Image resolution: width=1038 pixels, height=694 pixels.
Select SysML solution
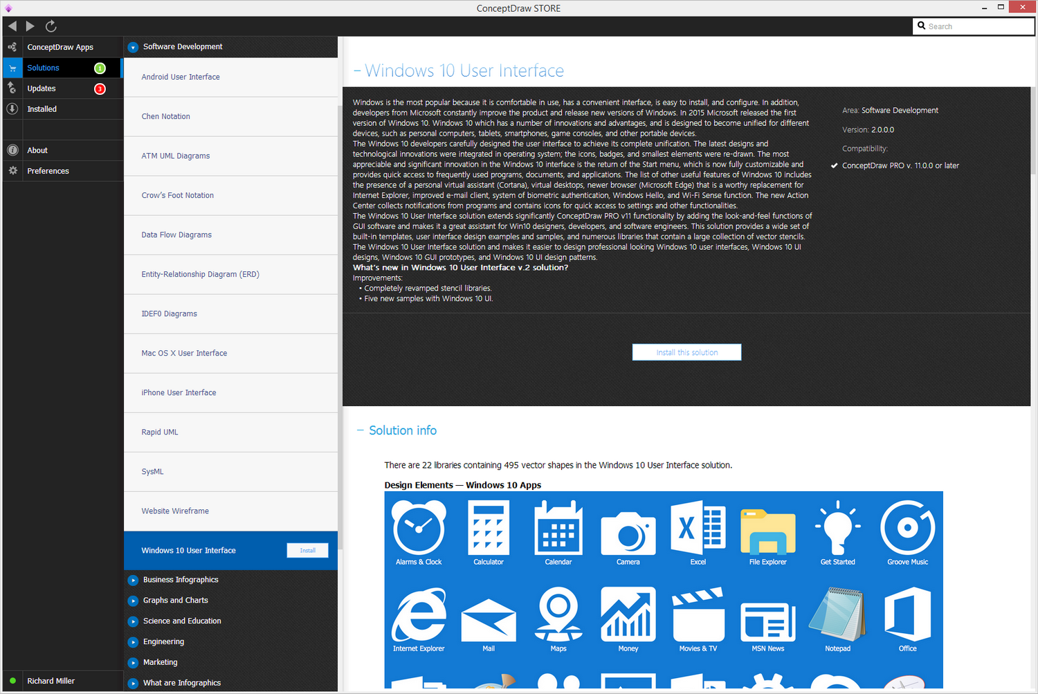point(230,471)
